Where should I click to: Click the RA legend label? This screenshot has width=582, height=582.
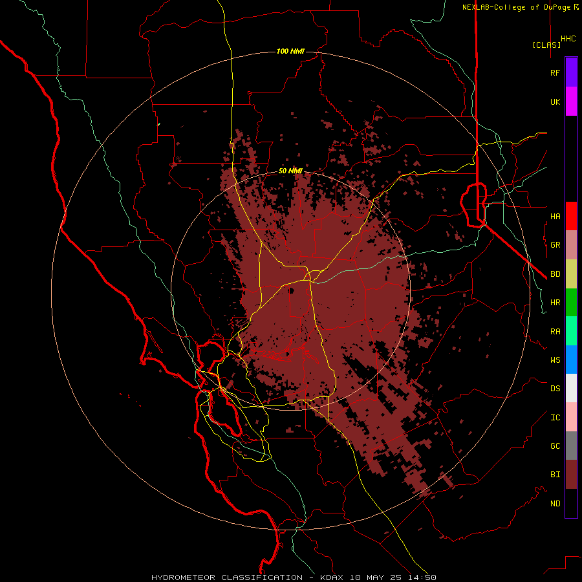[555, 332]
